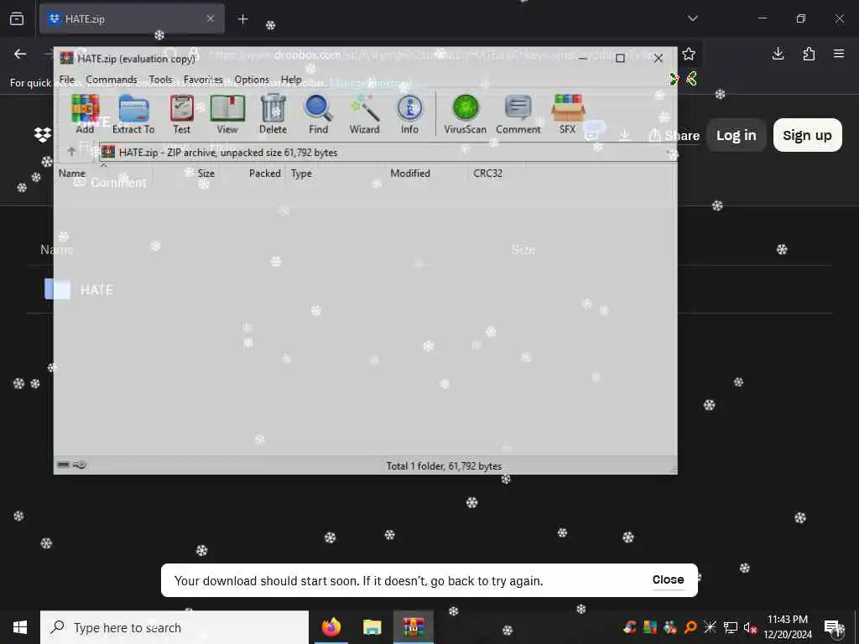Viewport: 859px width, 644px height.
Task: Click the orange magnifier tray icon
Action: [690, 627]
